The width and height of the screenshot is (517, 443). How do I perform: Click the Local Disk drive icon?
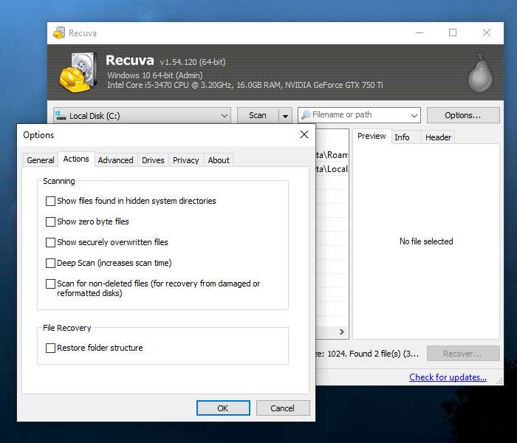(61, 115)
